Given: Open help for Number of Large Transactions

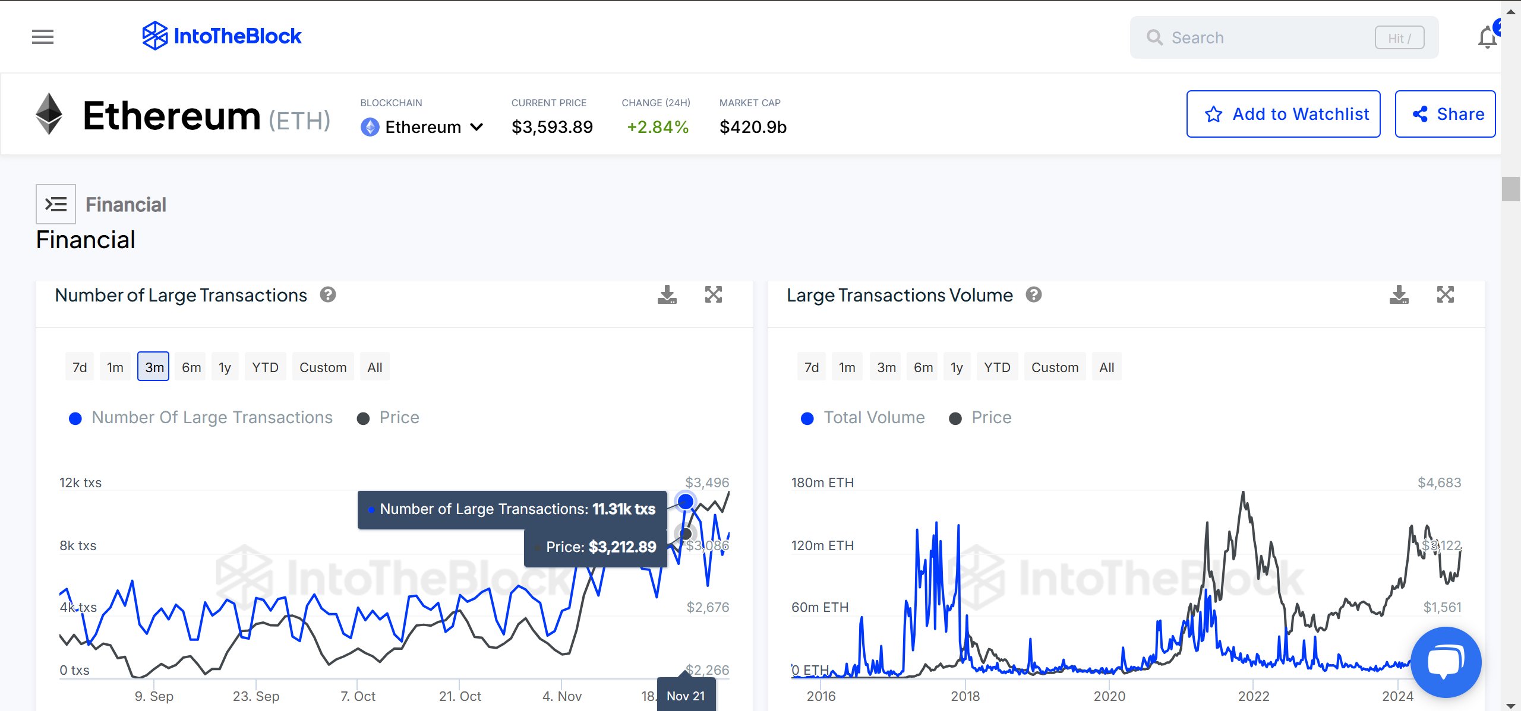Looking at the screenshot, I should pyautogui.click(x=328, y=295).
